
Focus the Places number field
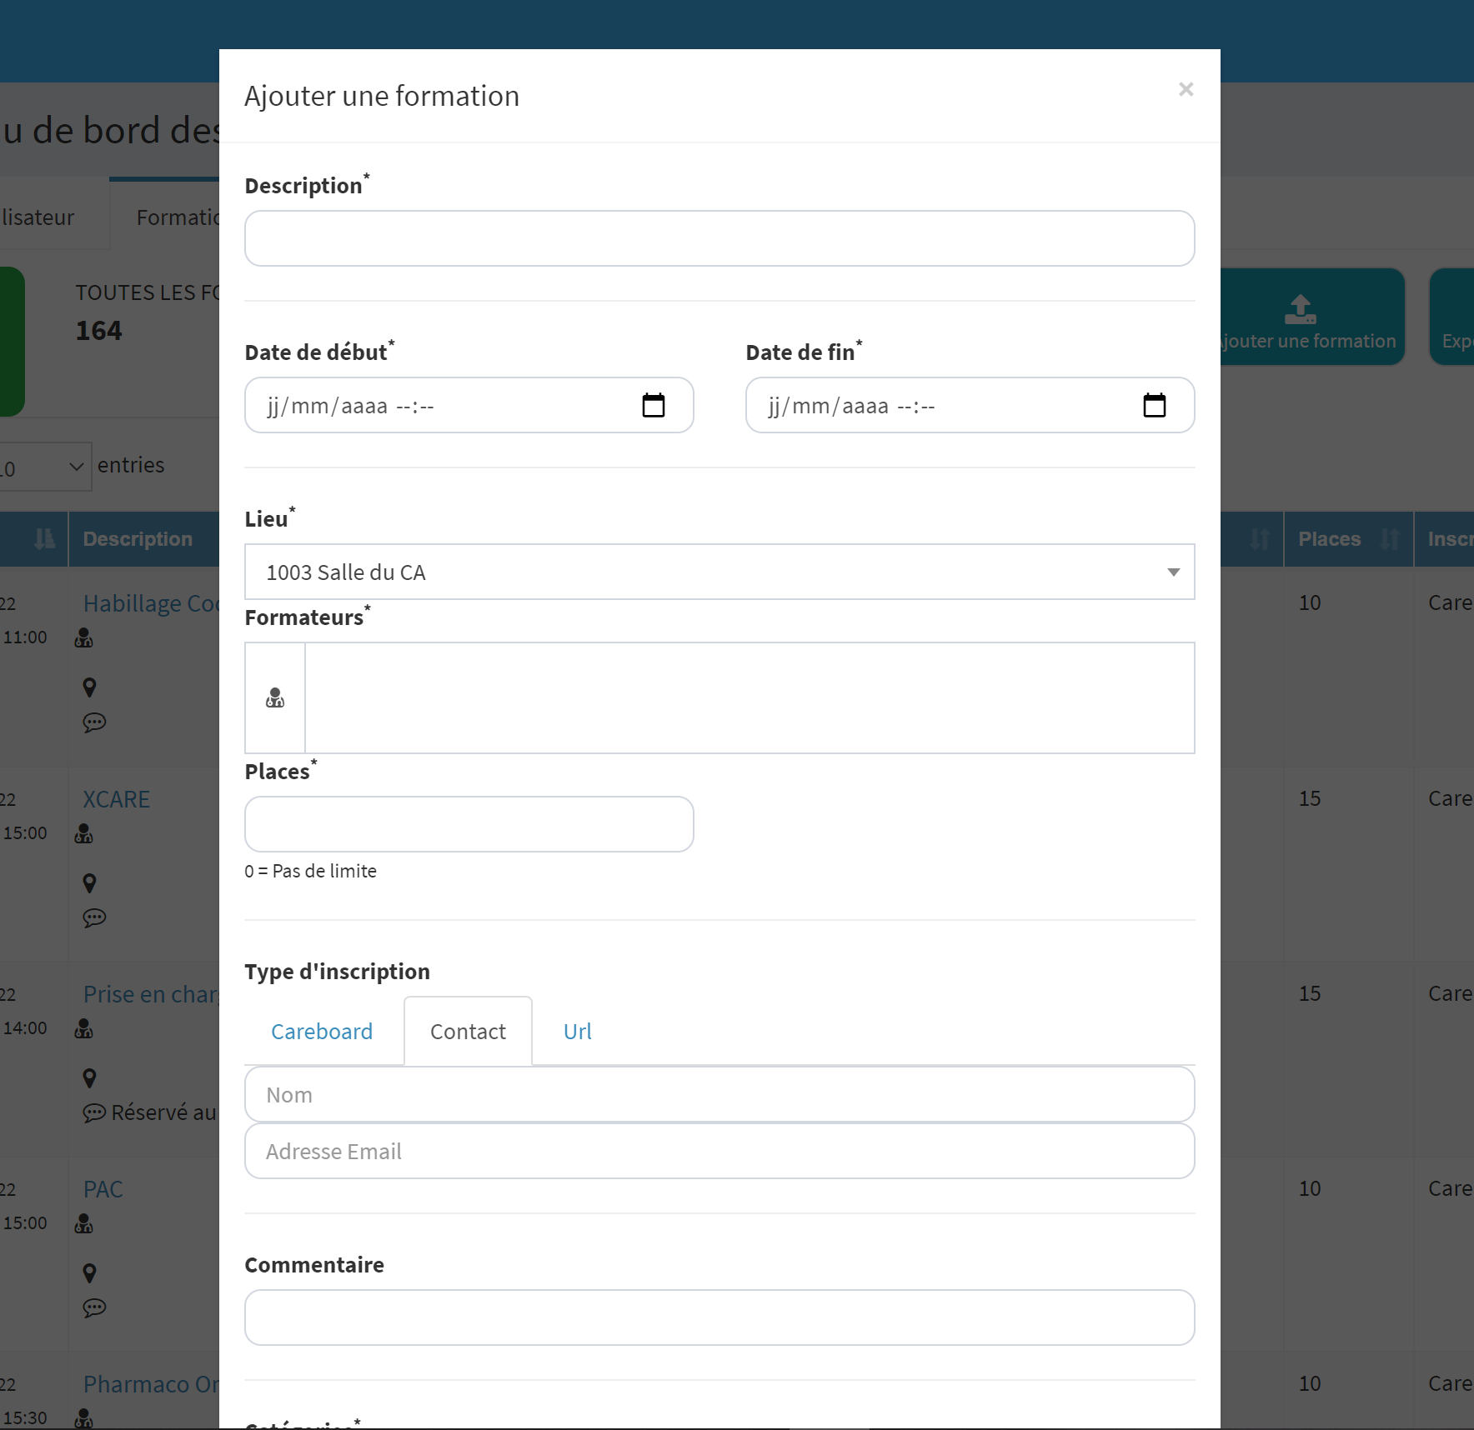tap(469, 824)
